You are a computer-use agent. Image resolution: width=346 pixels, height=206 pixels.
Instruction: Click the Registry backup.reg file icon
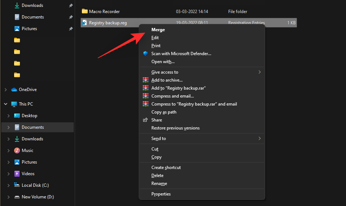click(85, 23)
